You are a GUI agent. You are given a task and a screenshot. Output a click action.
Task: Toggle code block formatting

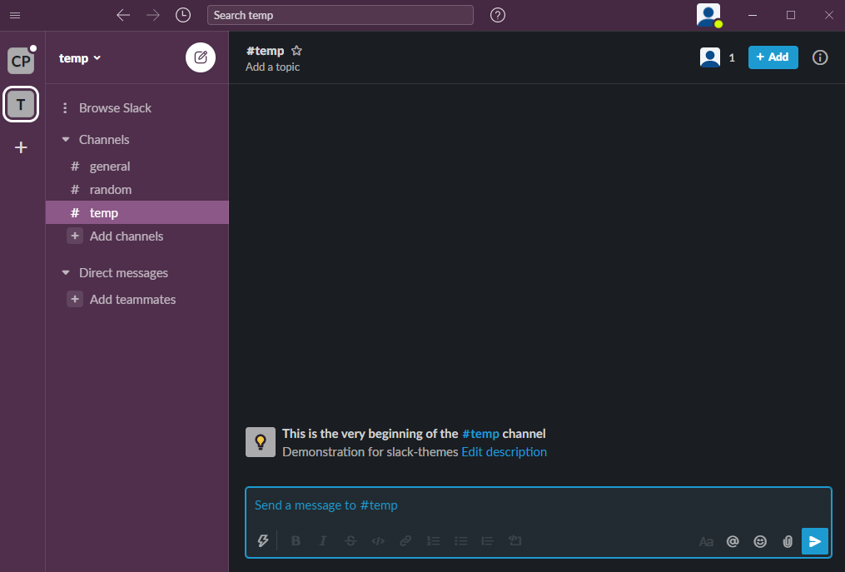coord(515,540)
